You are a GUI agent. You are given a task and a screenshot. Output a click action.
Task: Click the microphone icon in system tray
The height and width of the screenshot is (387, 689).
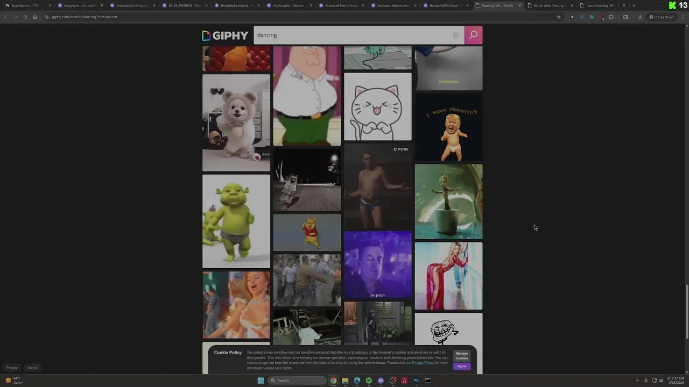pos(646,381)
